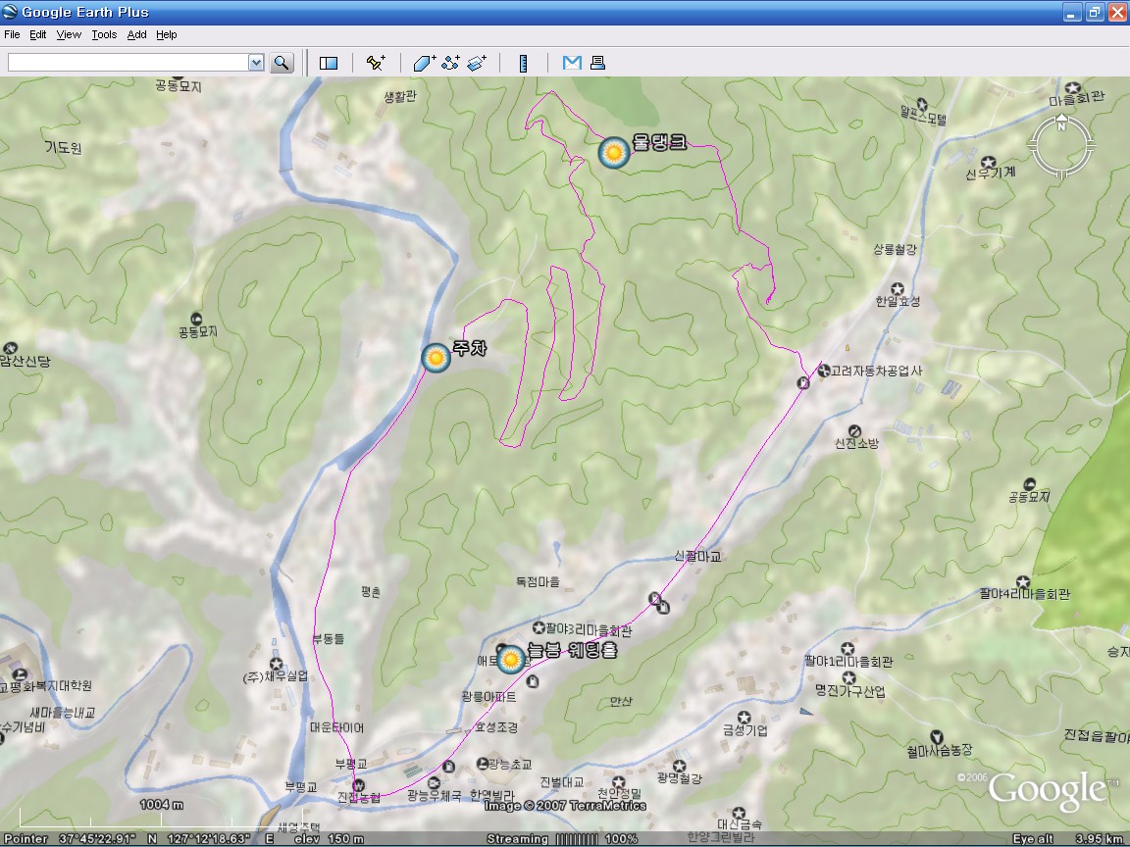Viewport: 1130px width, 847px height.
Task: Add a path using the toolbar icon
Action: point(450,63)
